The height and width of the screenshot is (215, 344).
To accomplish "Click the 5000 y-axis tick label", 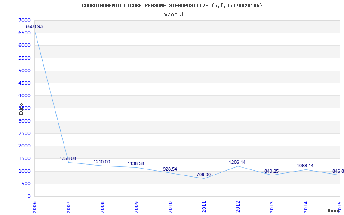I will 25,71.
